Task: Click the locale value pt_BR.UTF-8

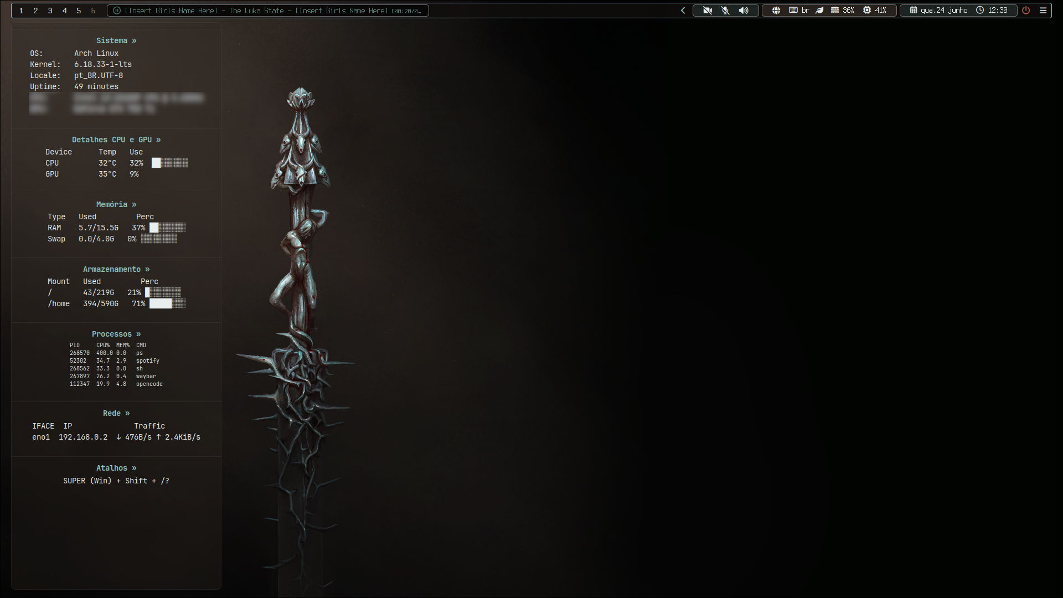Action: 99,75
